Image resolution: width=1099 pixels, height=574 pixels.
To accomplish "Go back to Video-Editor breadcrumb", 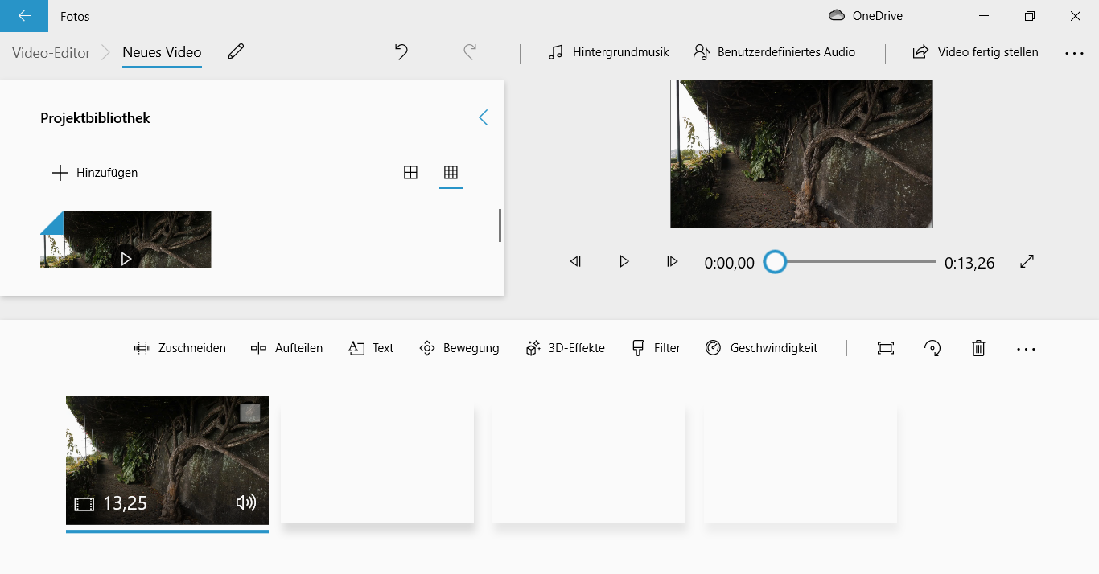I will pos(51,52).
